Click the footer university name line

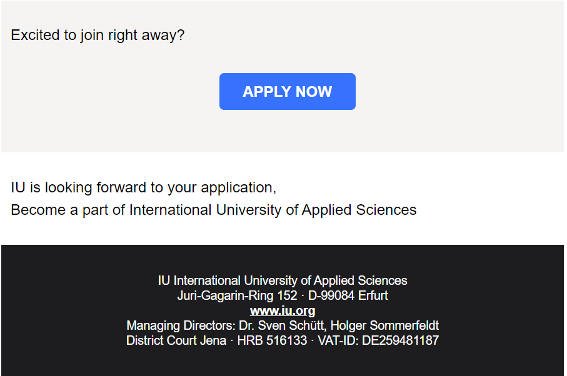pyautogui.click(x=283, y=280)
